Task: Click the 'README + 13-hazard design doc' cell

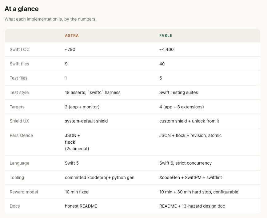Action: [x=192, y=206]
